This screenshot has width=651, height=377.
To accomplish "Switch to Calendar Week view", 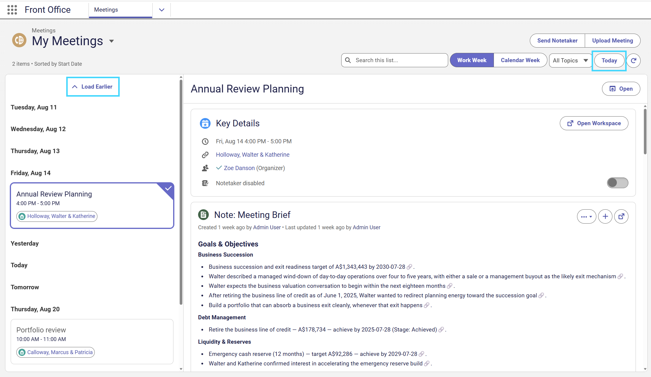I will click(520, 60).
